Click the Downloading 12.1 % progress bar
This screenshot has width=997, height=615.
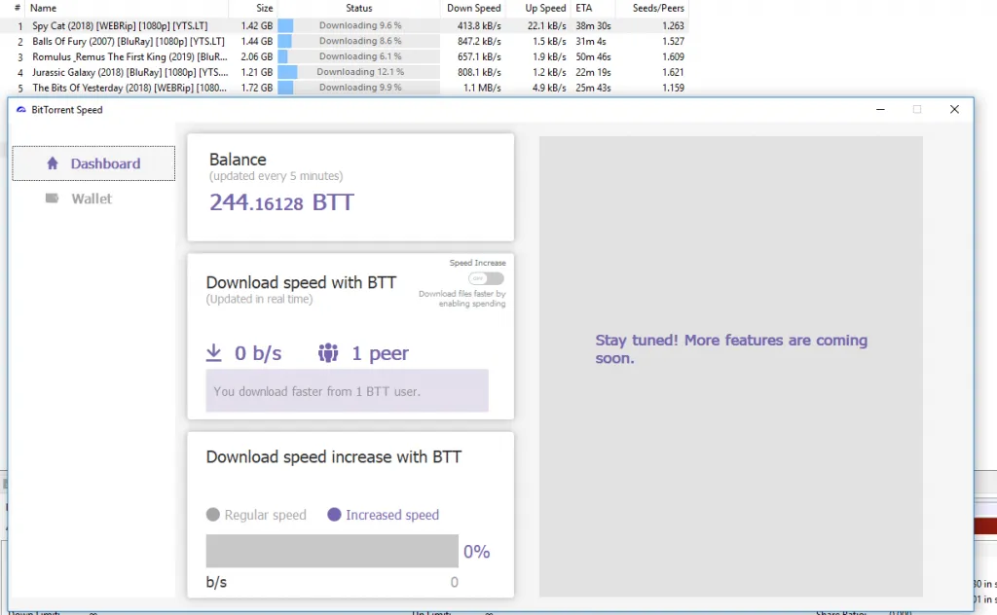point(358,72)
